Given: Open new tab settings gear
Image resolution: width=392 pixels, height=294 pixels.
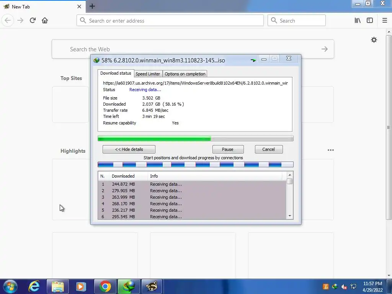Looking at the screenshot, I should [x=374, y=40].
